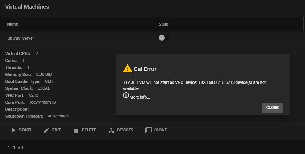Click the Virtual CPUs value 2
The width and height of the screenshot is (305, 154).
click(37, 53)
